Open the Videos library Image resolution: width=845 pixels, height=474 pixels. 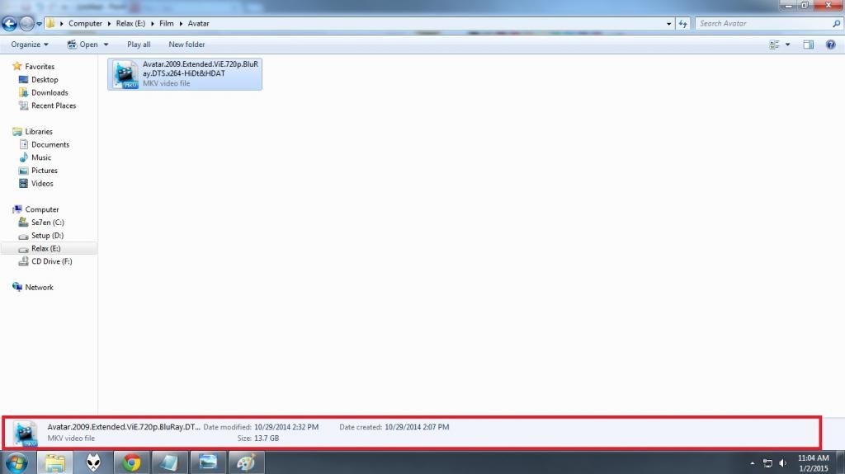point(42,184)
